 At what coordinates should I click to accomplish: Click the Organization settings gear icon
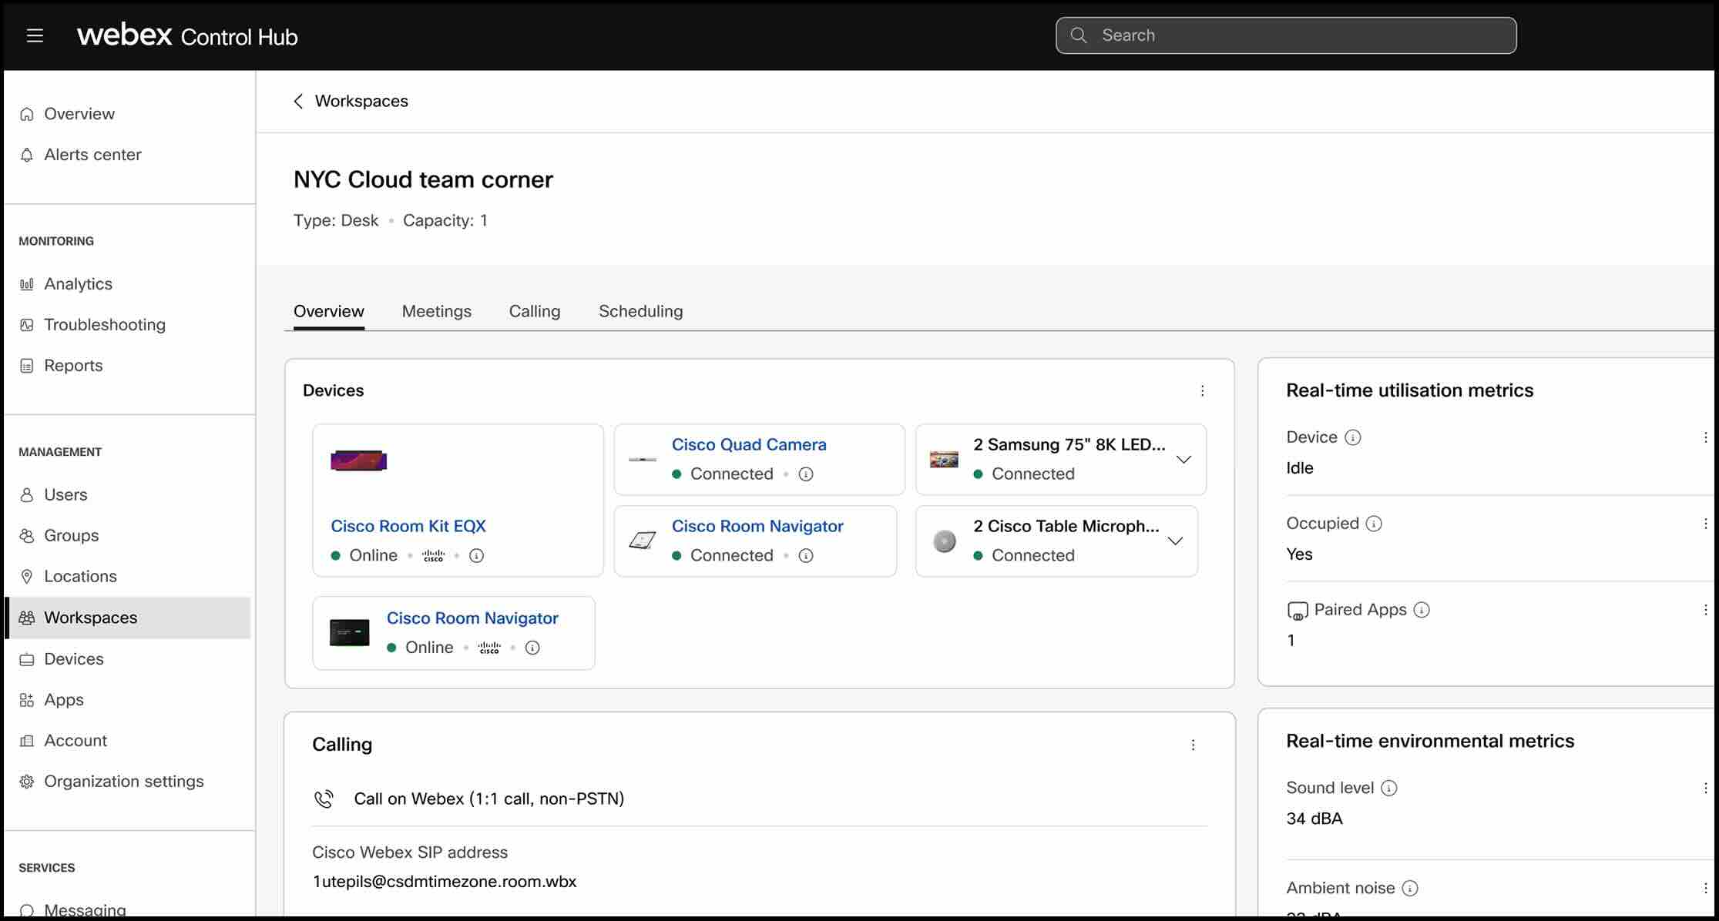point(27,782)
